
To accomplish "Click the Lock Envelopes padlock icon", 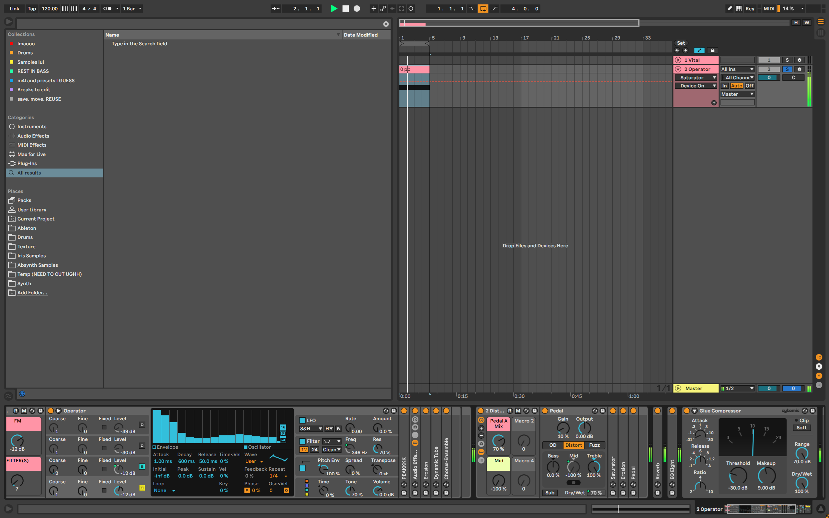I will 712,51.
